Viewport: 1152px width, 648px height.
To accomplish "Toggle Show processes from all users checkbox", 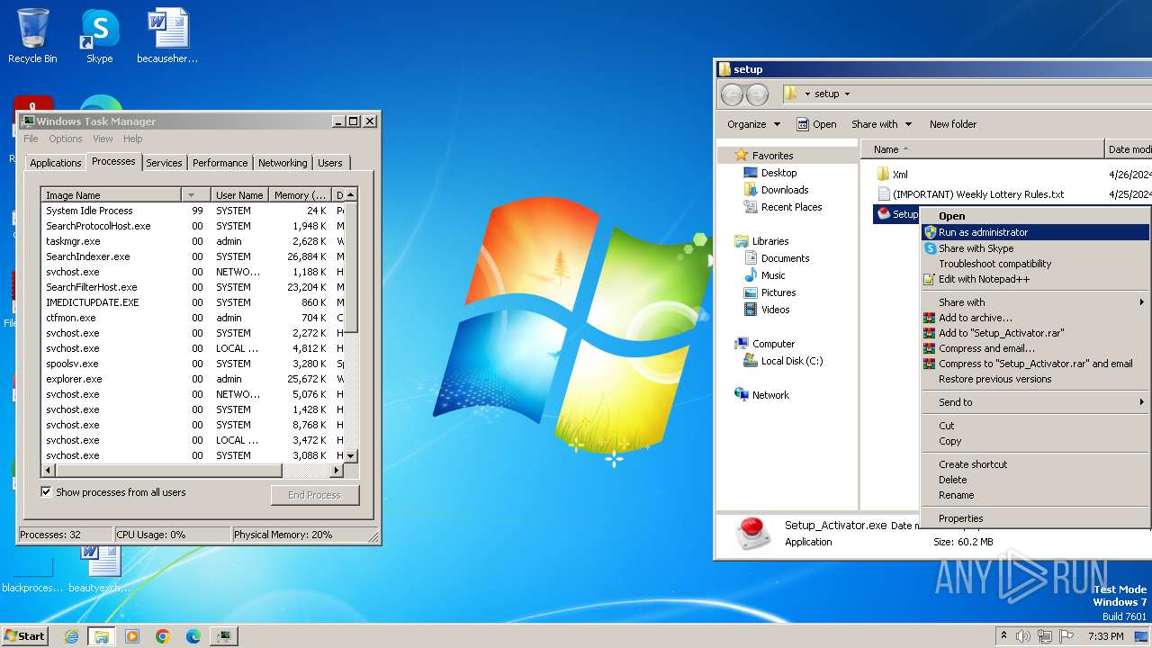I will pos(46,492).
